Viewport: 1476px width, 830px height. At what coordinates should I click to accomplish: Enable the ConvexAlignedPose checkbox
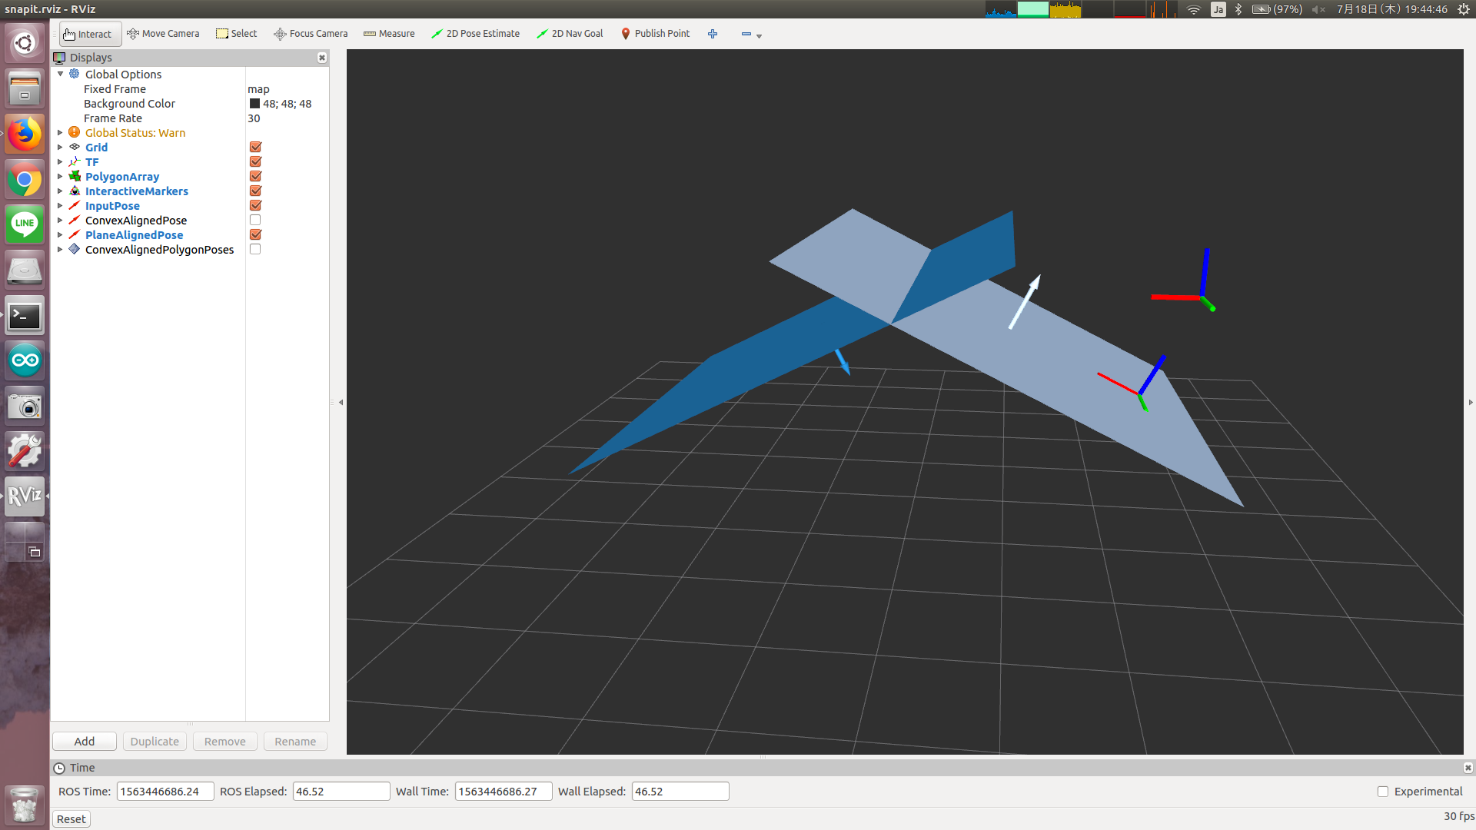pos(255,221)
